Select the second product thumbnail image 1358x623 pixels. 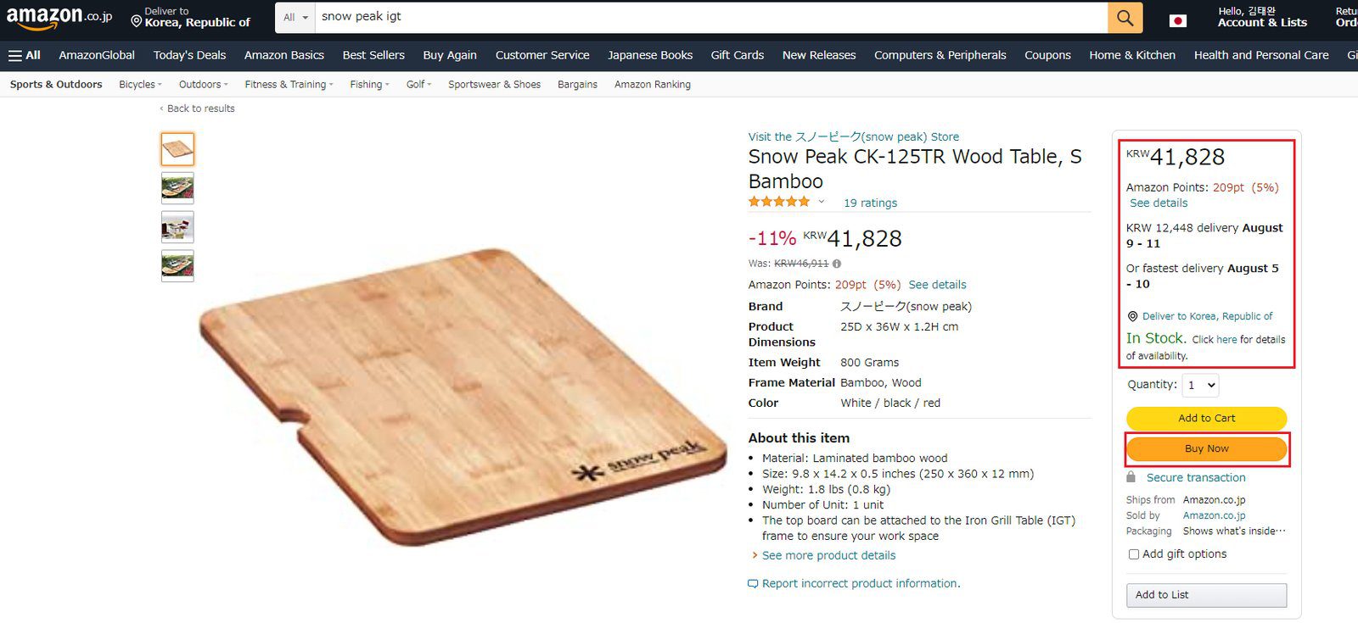click(177, 188)
